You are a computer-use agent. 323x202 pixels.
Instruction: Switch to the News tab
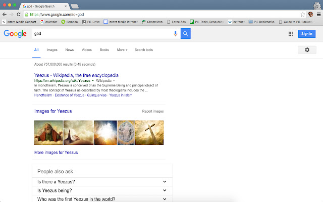70,50
